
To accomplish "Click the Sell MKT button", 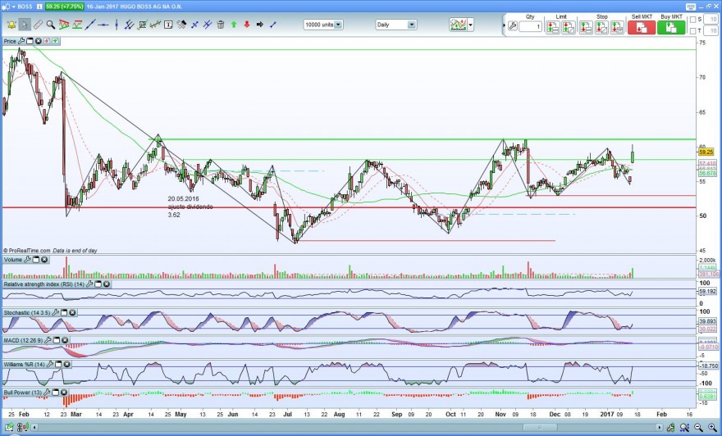I will 642,28.
